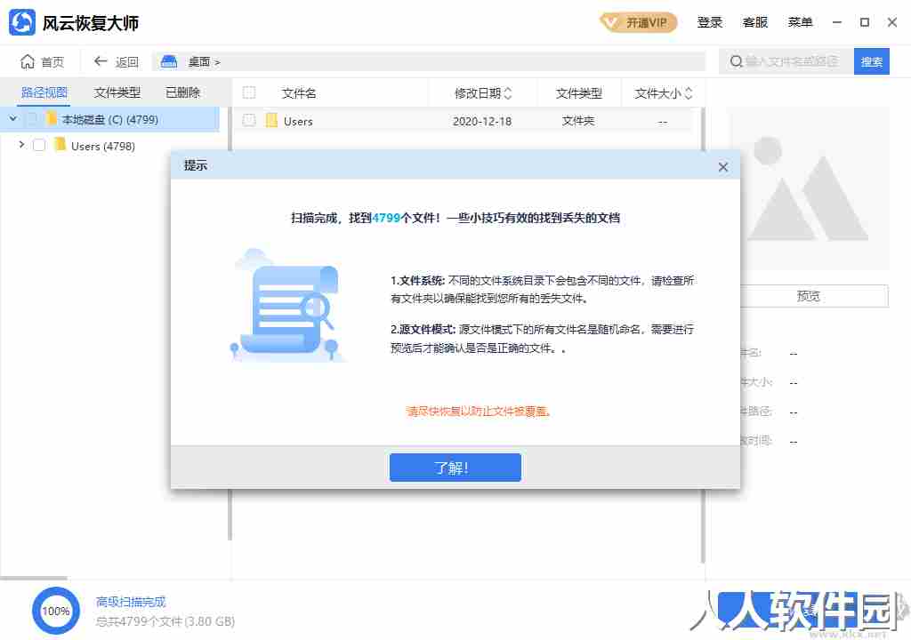
Task: Click the 文件类型 column header
Action: coord(578,93)
